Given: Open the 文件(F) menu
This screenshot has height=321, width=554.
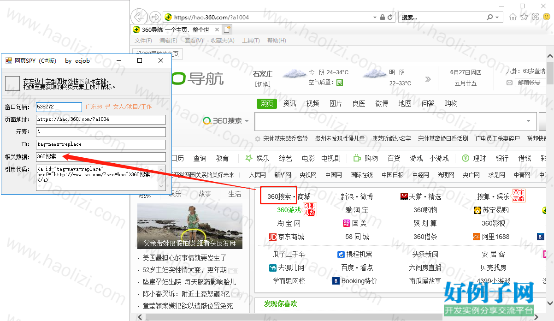Looking at the screenshot, I should [x=143, y=41].
